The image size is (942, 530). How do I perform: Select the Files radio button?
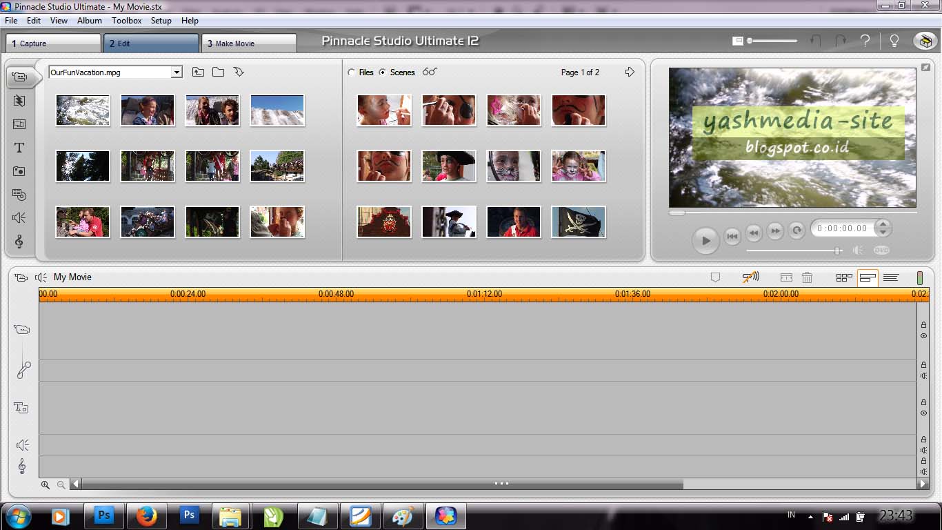pyautogui.click(x=352, y=72)
